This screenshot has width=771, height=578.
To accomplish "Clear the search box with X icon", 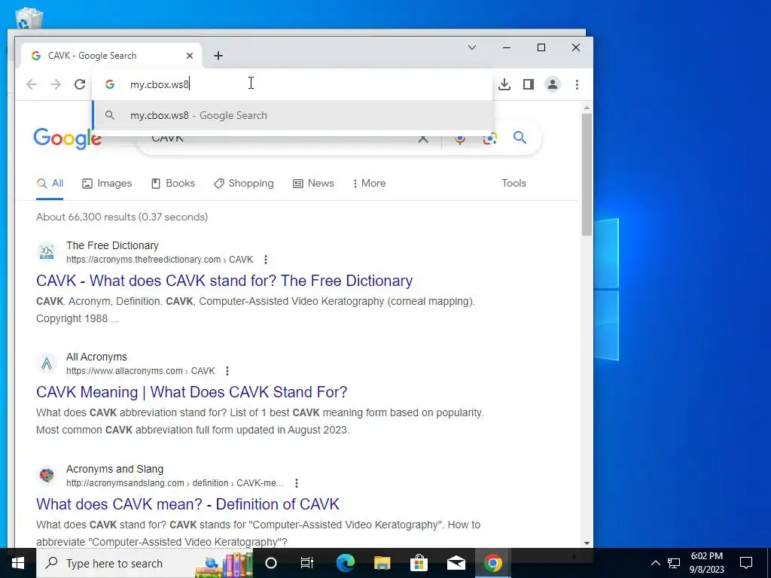I will click(423, 139).
